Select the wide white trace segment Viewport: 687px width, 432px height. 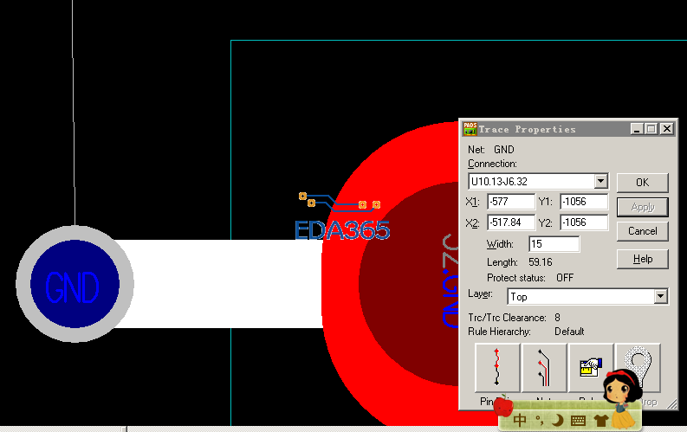[219, 284]
